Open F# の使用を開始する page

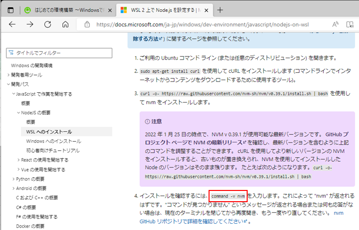pos(37,216)
